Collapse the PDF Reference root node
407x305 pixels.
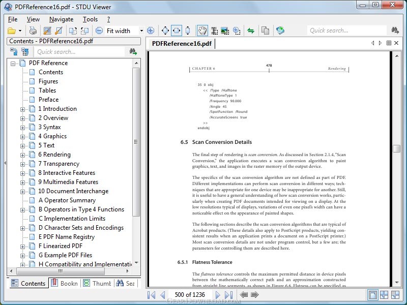click(x=13, y=63)
